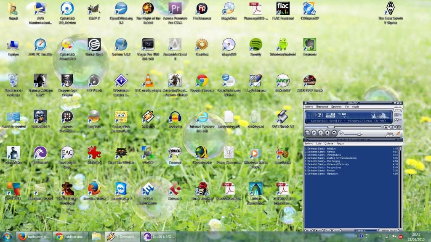Select the TeamViewer 7 desktop icon

tap(121, 191)
